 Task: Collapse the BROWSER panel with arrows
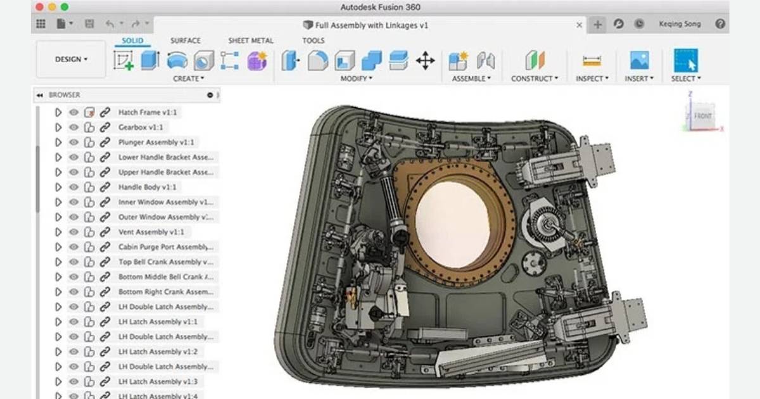click(40, 95)
